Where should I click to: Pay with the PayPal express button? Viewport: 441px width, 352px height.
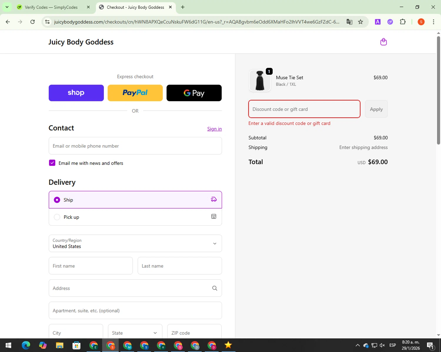[135, 93]
